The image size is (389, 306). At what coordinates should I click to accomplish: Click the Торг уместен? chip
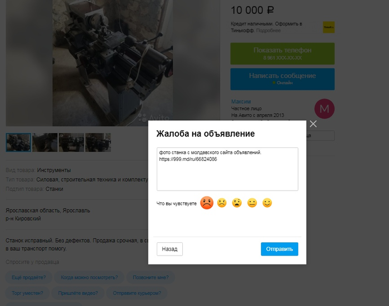(x=27, y=293)
